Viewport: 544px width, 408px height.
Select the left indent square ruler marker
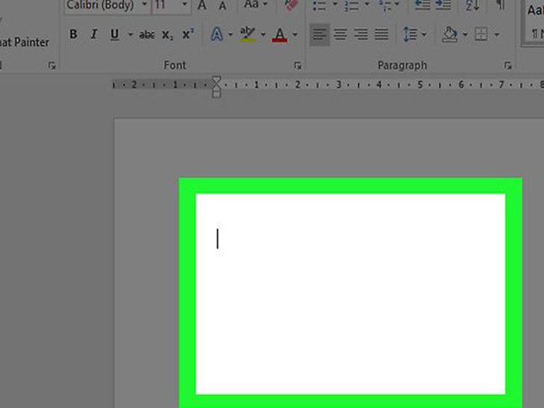[217, 94]
